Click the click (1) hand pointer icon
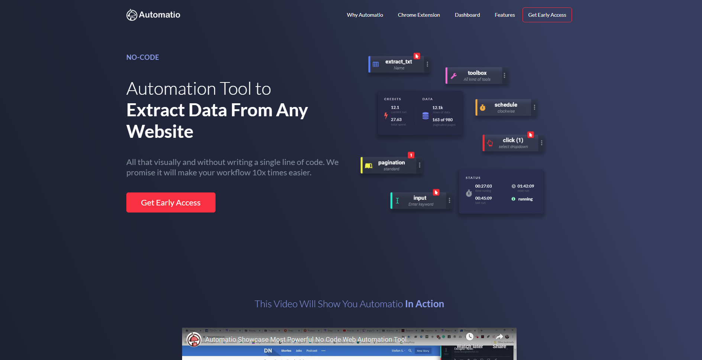This screenshot has height=360, width=702. [490, 143]
